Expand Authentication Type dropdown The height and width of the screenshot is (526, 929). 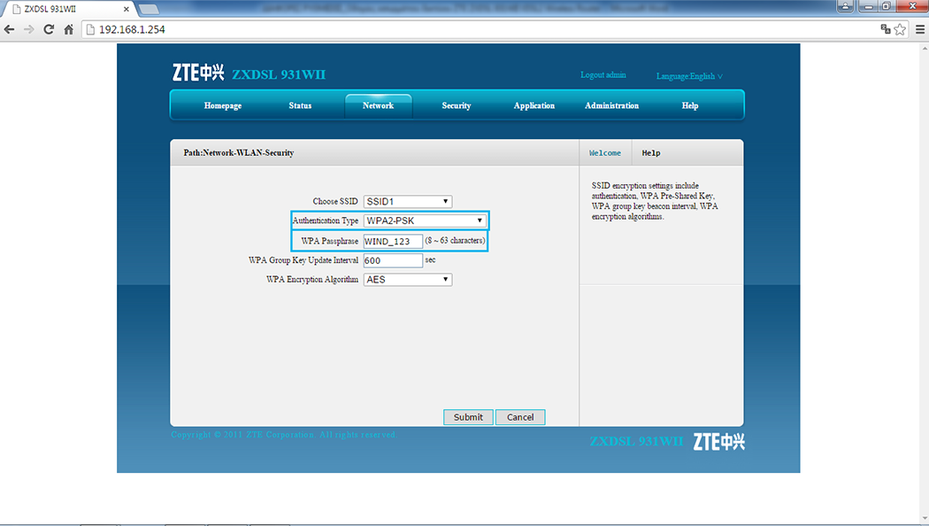pyautogui.click(x=425, y=220)
